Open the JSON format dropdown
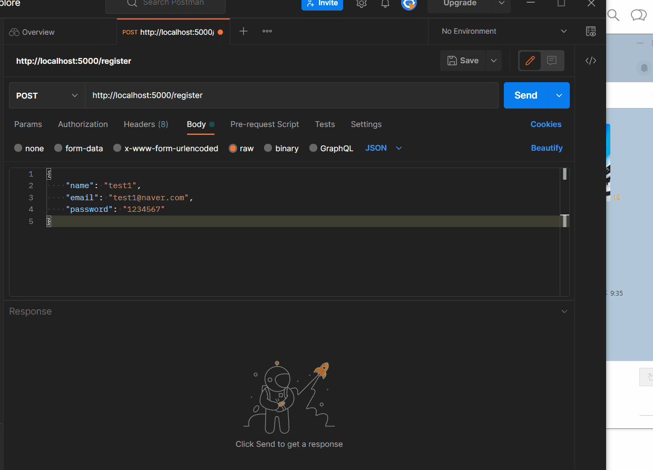 (384, 148)
